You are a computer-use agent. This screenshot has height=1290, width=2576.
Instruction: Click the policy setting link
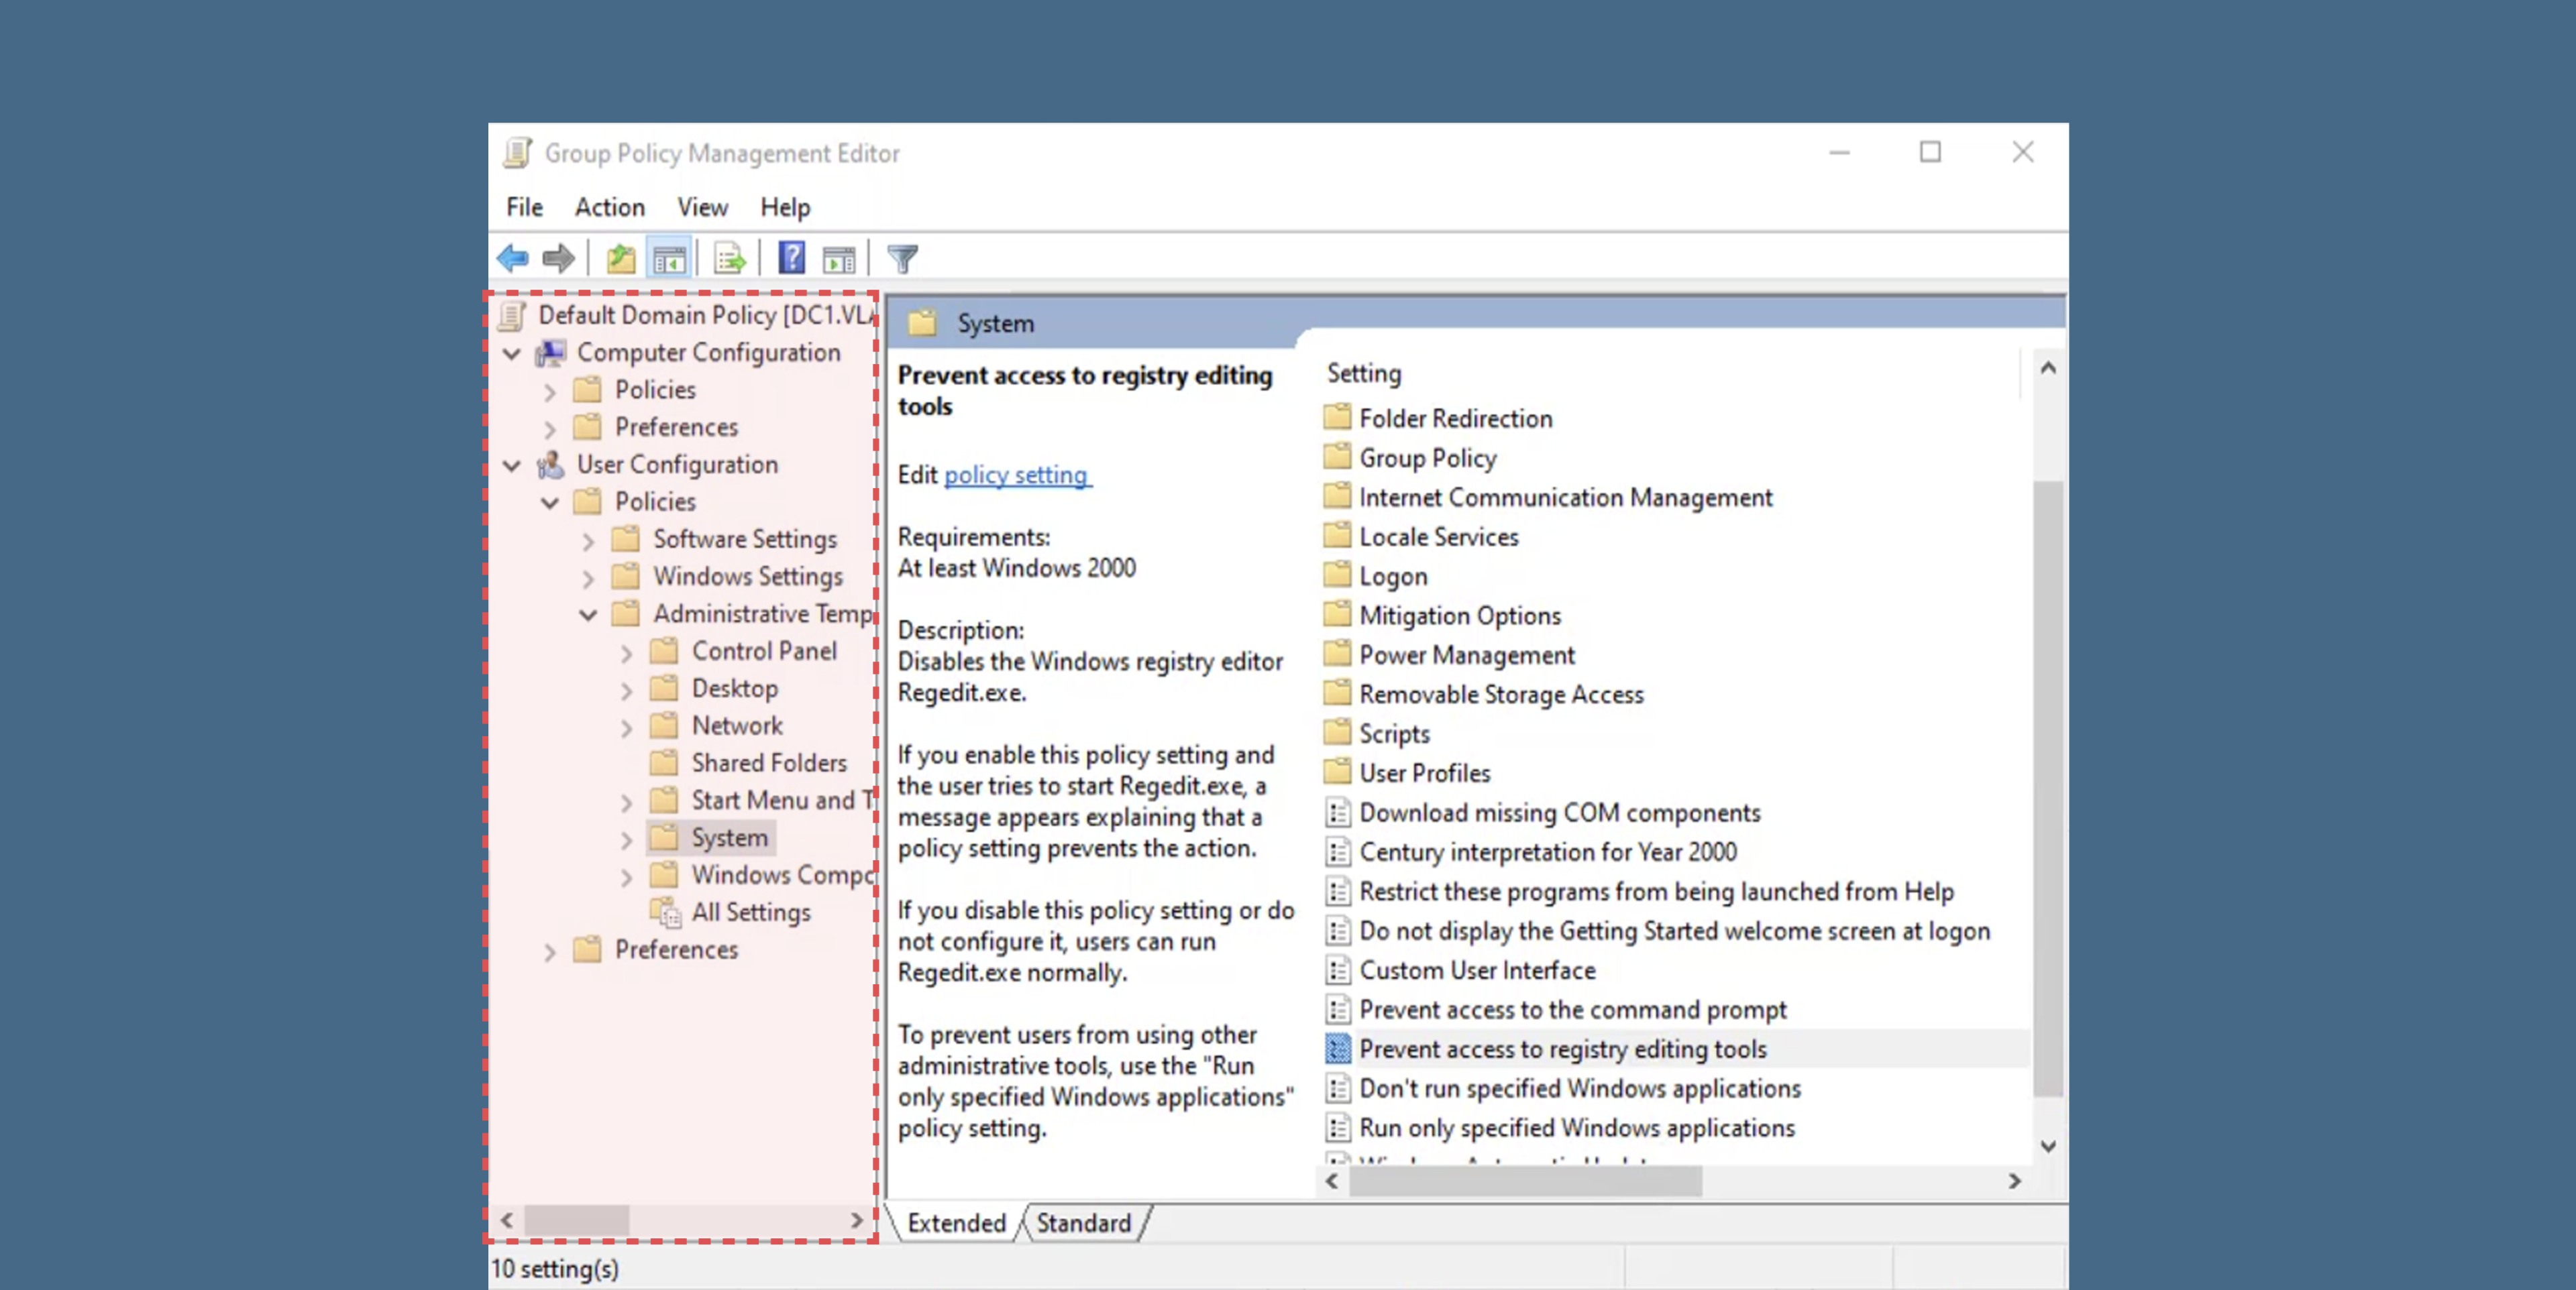pyautogui.click(x=1016, y=475)
